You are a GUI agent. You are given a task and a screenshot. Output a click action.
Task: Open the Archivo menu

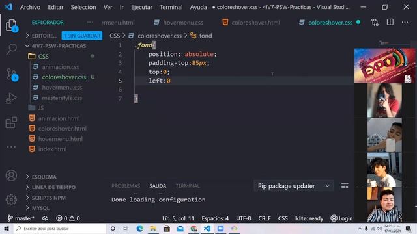30,7
